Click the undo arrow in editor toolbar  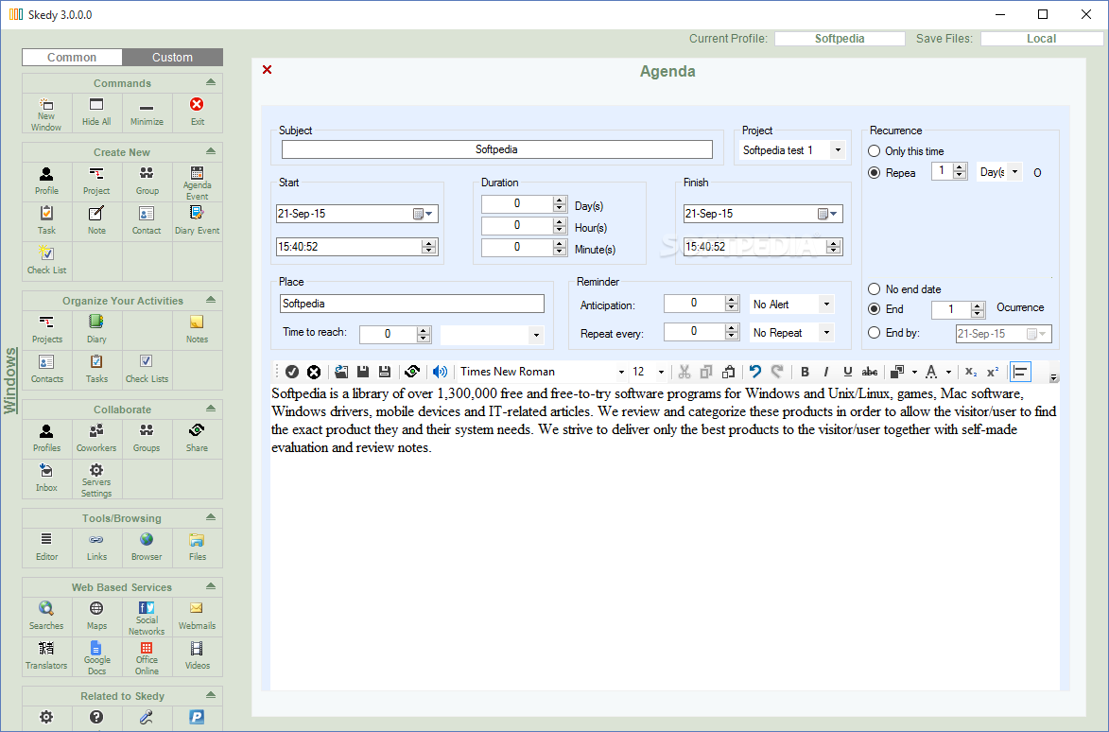point(755,372)
